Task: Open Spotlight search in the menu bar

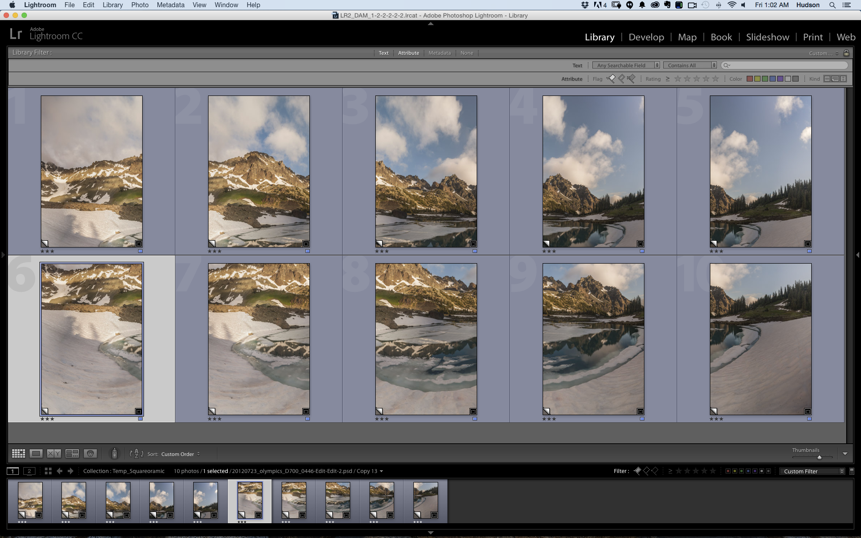Action: (x=832, y=5)
